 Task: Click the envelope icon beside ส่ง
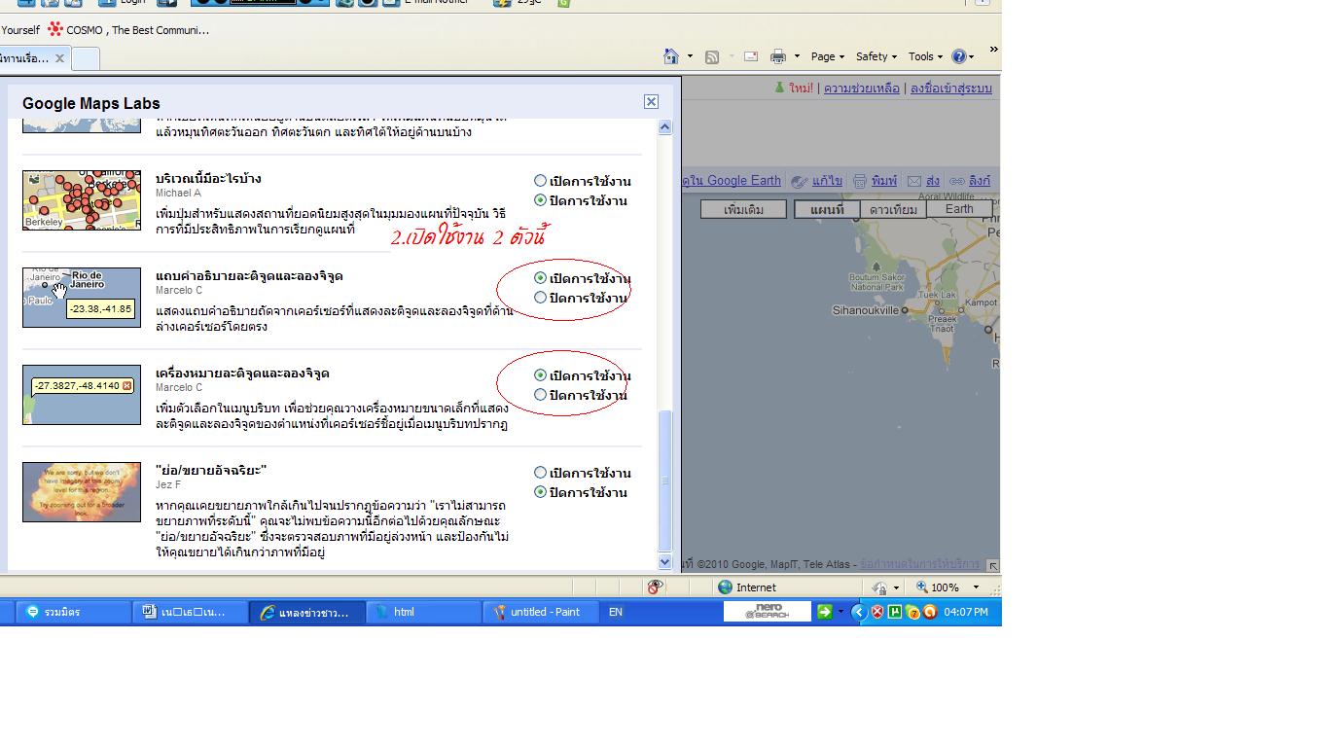[914, 181]
